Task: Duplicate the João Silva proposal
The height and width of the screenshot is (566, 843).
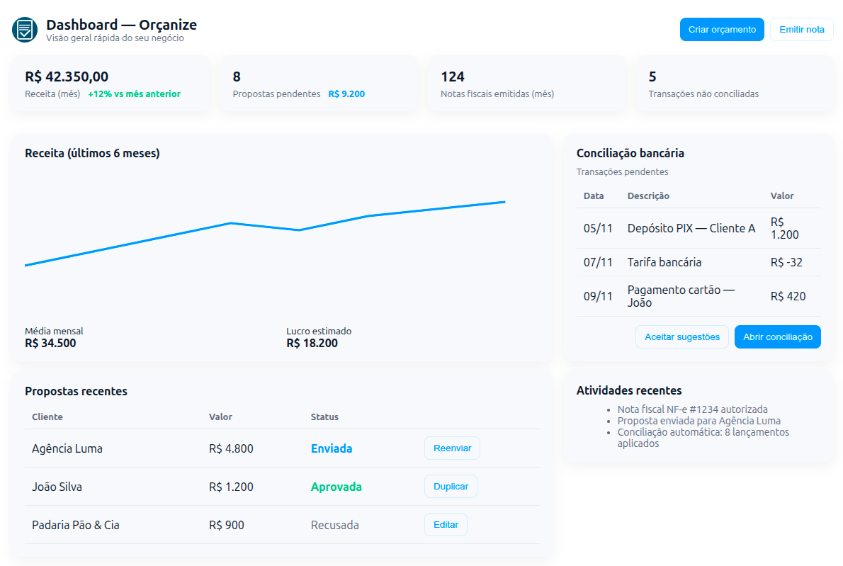Action: (451, 487)
